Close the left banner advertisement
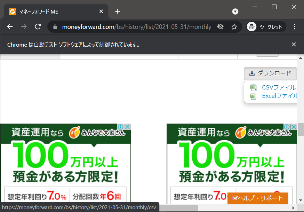Image resolution: width=304 pixels, height=212 pixels. click(x=128, y=127)
